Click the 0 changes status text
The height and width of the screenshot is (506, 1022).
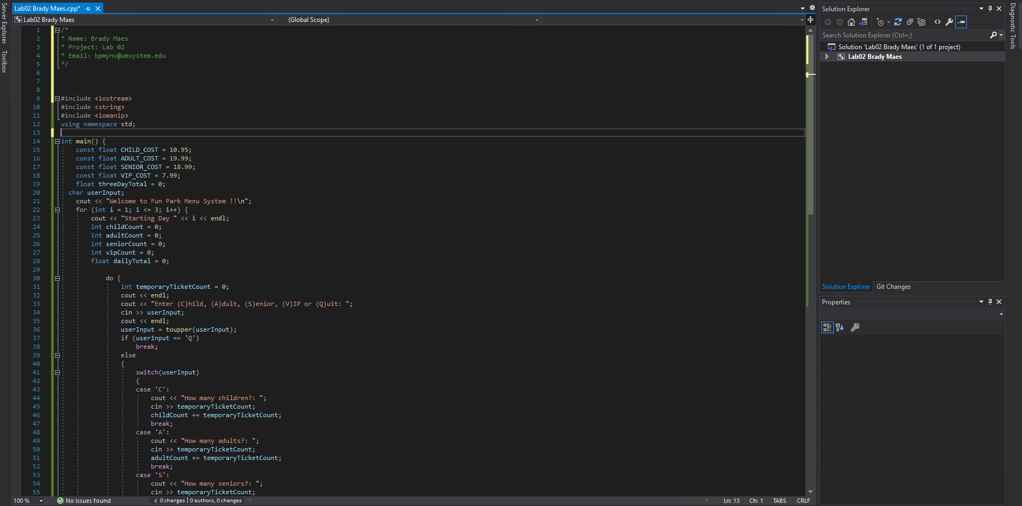pos(172,501)
